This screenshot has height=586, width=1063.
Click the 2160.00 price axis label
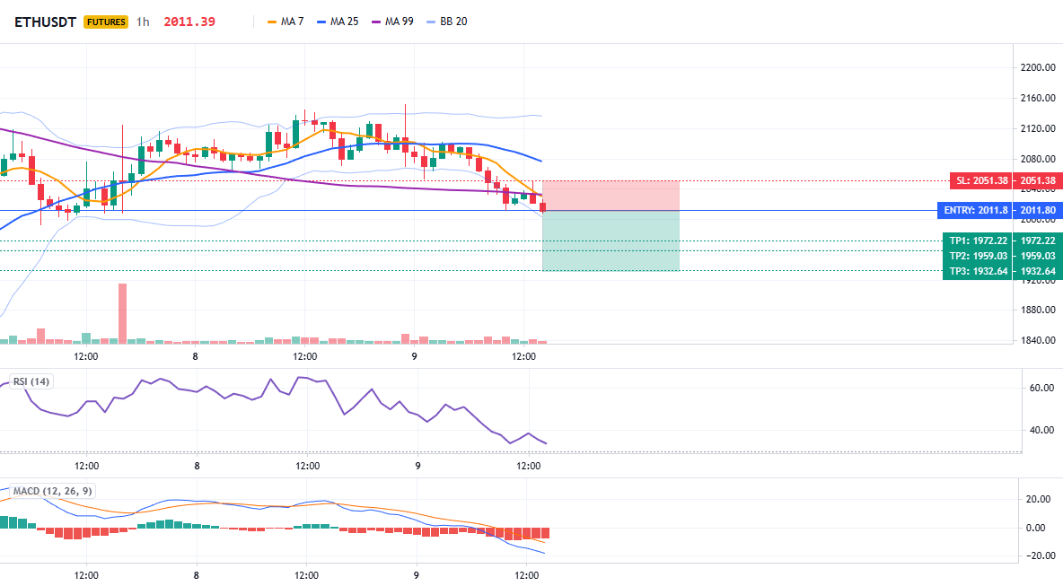(1038, 98)
